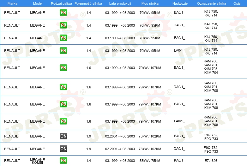Click the Pojemność silnika column header
Image resolution: width=247 pixels, height=166 pixels.
click(88, 3)
